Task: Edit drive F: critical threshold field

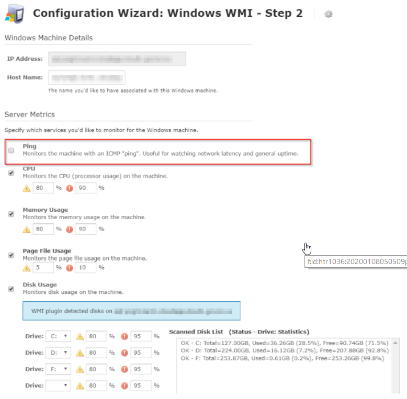Action: coord(141,369)
